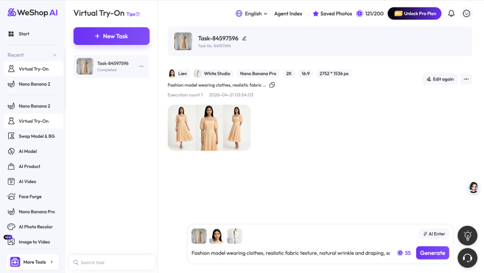Click the notification bell icon

[x=451, y=13]
